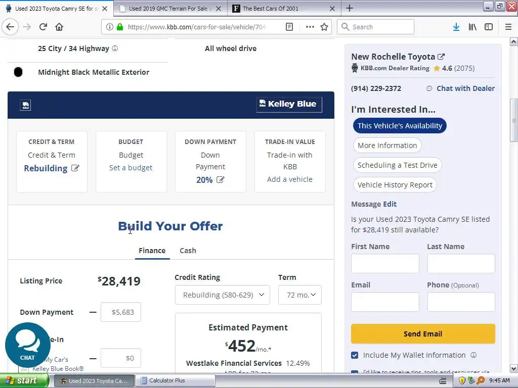Image resolution: width=518 pixels, height=388 pixels.
Task: Go forward to the next page
Action: coord(27,27)
